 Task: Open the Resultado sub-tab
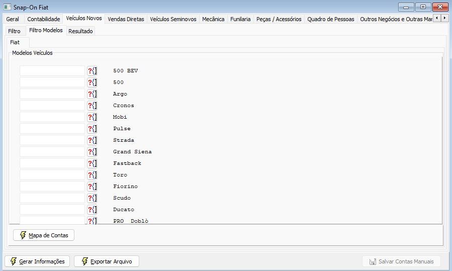click(x=80, y=31)
